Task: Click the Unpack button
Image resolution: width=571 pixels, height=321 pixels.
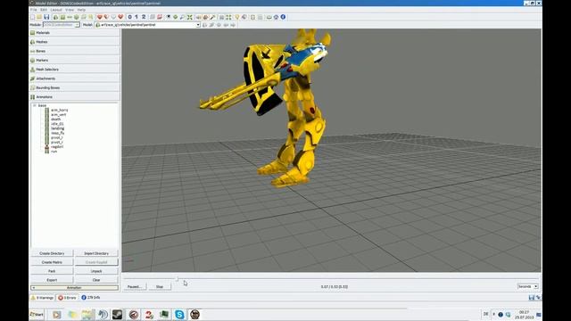Action: [x=96, y=271]
